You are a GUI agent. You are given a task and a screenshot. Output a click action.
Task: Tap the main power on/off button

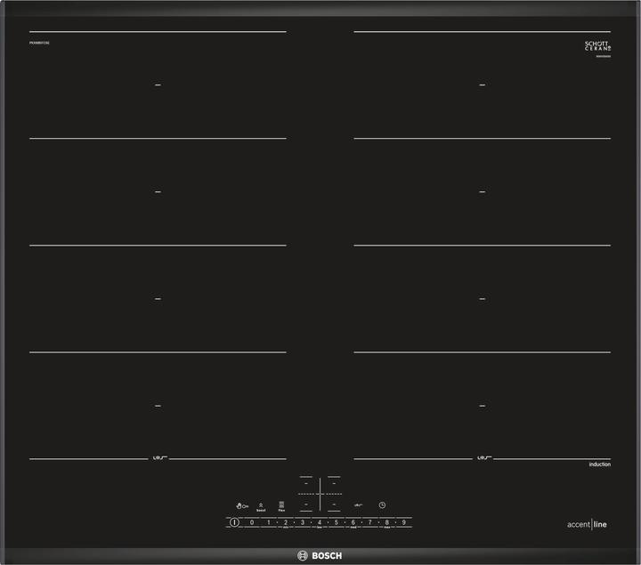[x=234, y=522]
